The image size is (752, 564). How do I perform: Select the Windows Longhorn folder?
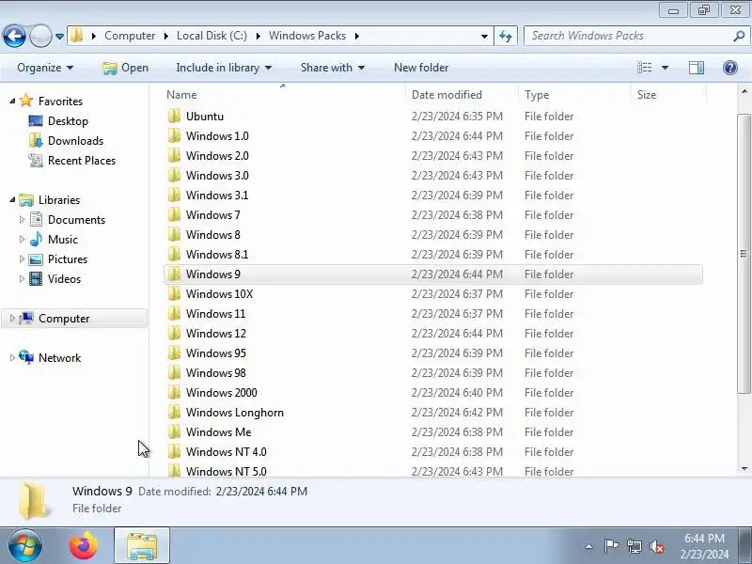point(234,413)
